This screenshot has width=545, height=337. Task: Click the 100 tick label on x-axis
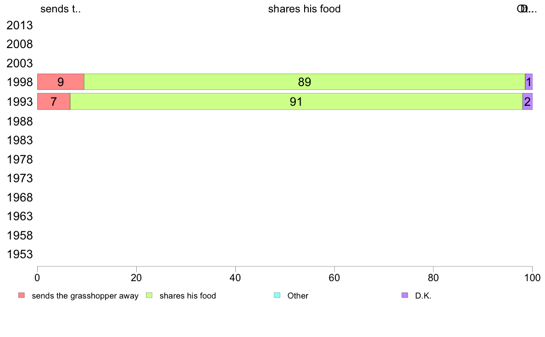pos(532,277)
